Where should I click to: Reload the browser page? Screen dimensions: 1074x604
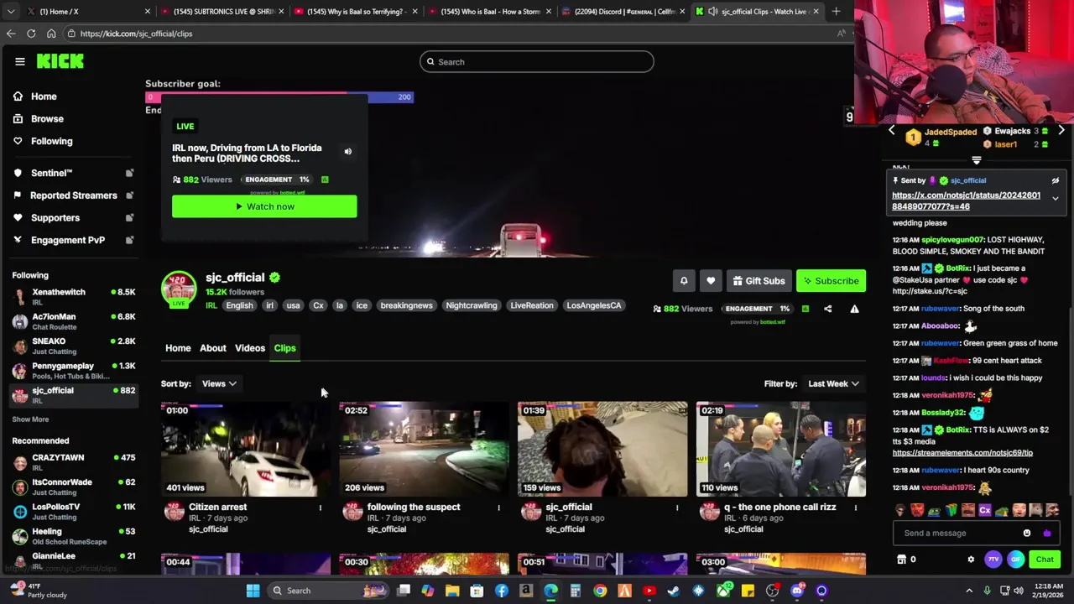pos(31,34)
